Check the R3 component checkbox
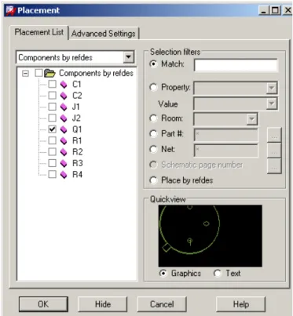The height and width of the screenshot is (316, 293). [53, 163]
